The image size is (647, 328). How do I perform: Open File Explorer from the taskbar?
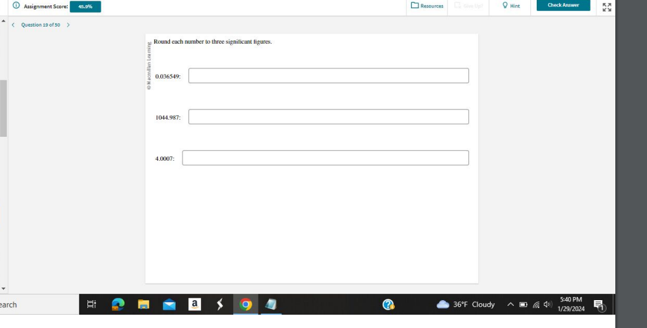[143, 305]
